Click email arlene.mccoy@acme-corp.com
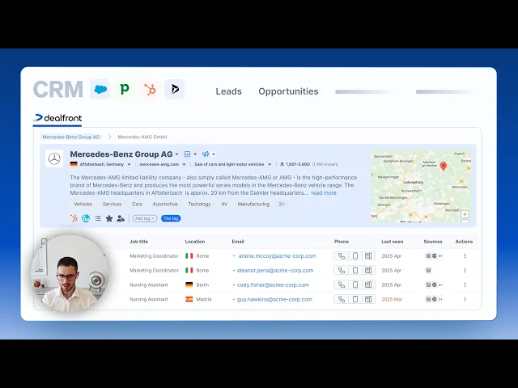Screen dimensions: 518x388 (x=277, y=256)
